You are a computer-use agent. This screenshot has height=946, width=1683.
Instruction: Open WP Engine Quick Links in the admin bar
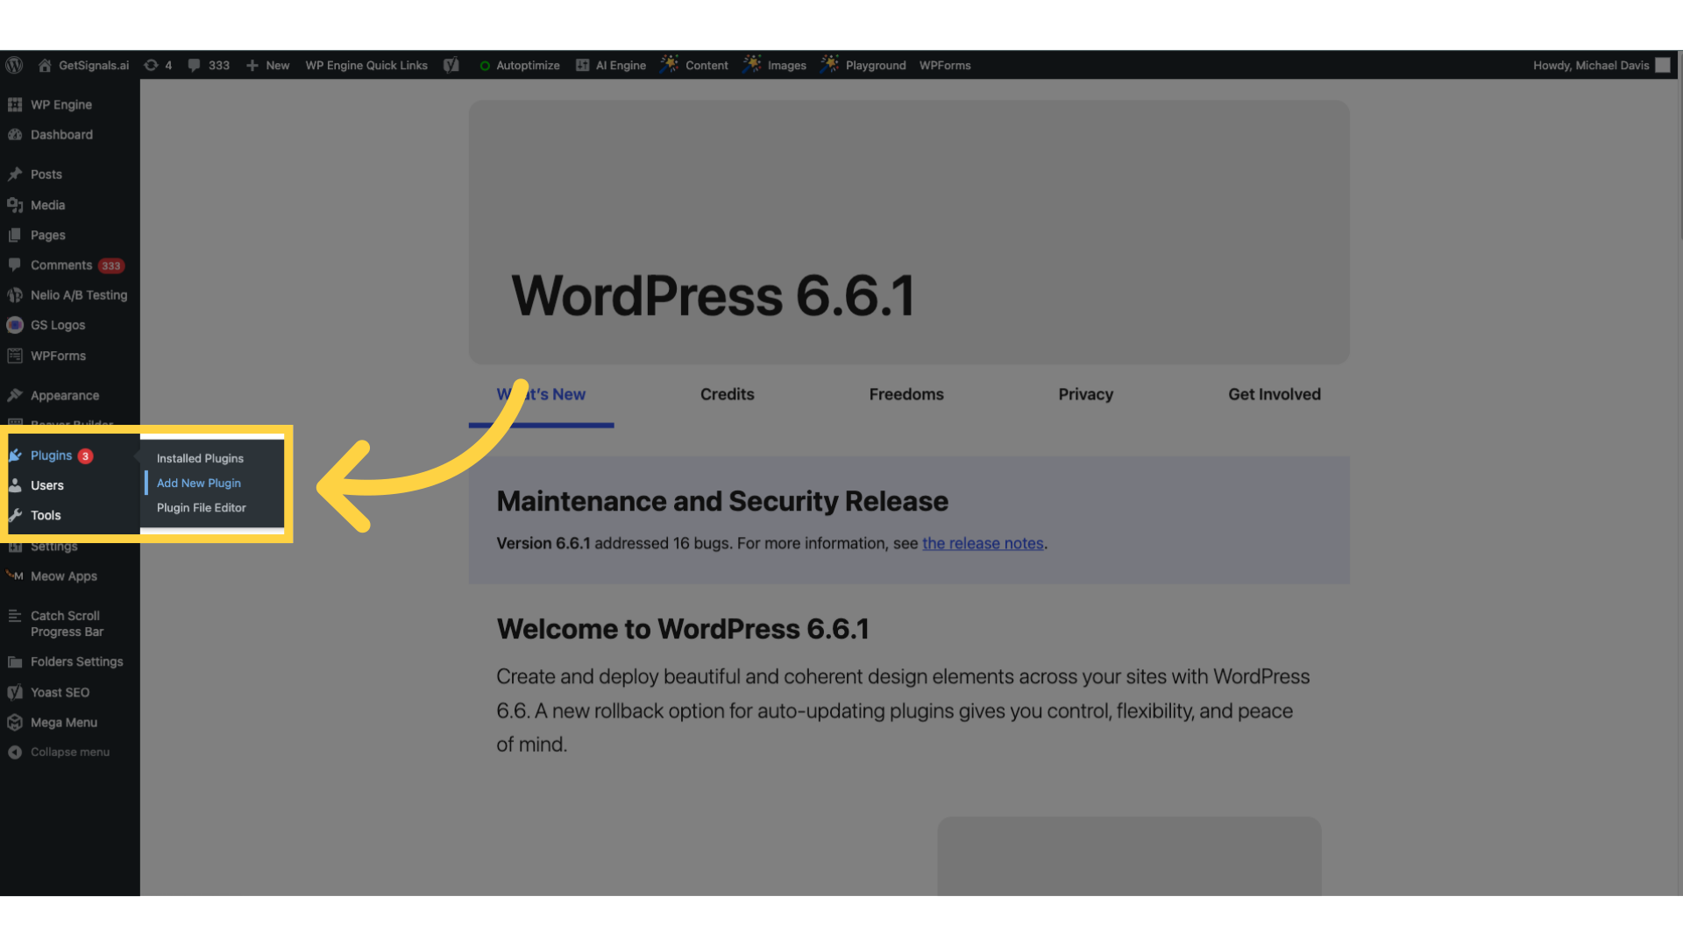click(366, 65)
